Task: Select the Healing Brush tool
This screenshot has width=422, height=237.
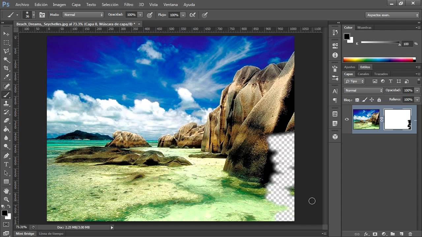Action: (6, 86)
